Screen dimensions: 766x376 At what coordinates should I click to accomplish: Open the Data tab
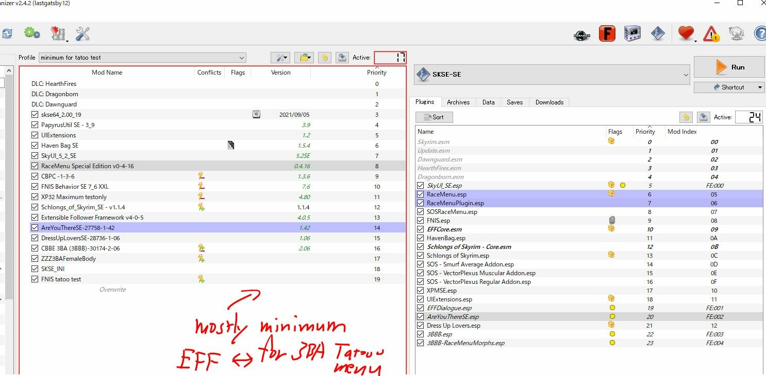489,102
